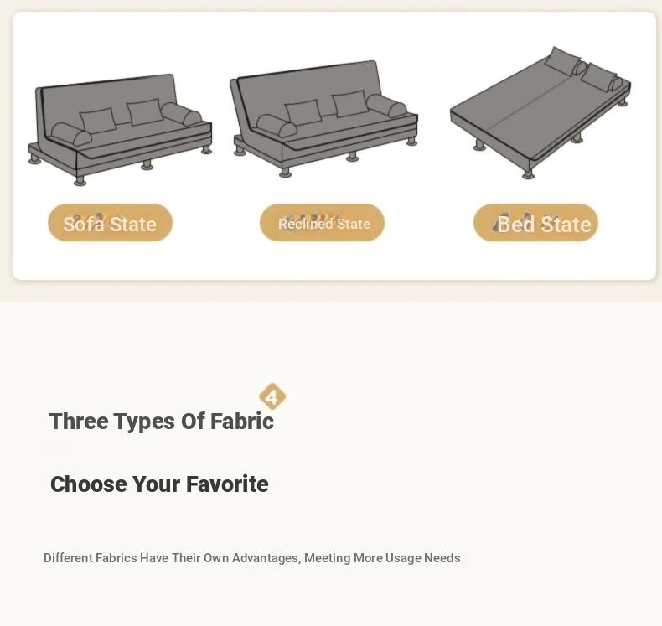
Task: Click the pillows on the flat bed
Action: tap(582, 69)
